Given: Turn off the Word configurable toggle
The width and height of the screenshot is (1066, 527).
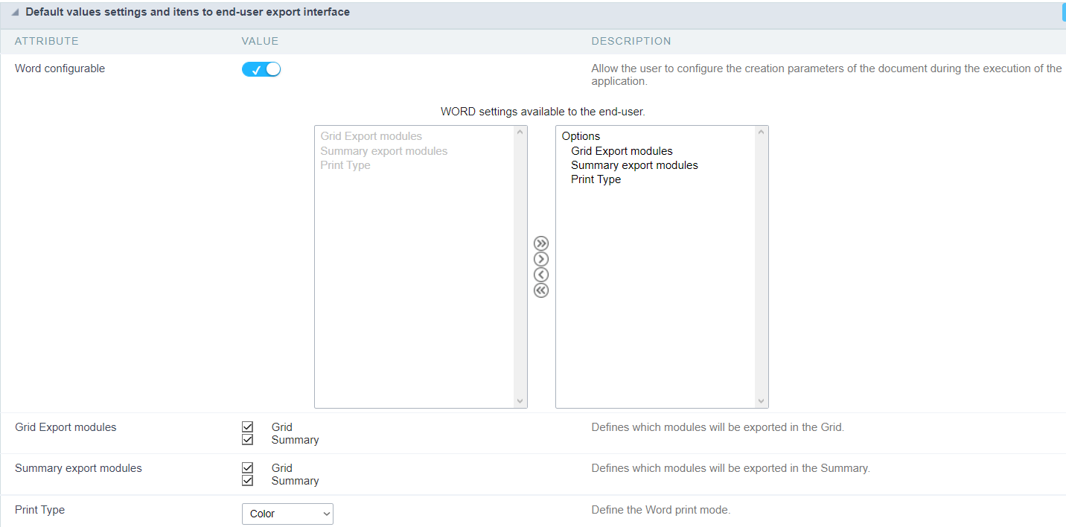Looking at the screenshot, I should 261,69.
